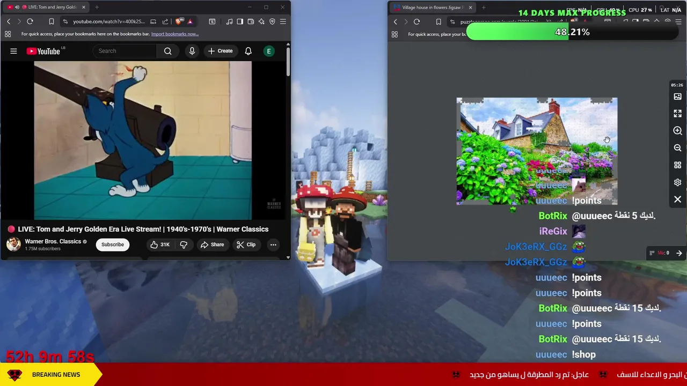Start YouTube voice search with microphone
The image size is (687, 386).
192,51
